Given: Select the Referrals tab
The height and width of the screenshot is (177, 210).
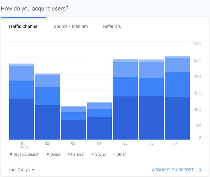Looking at the screenshot, I should [112, 26].
